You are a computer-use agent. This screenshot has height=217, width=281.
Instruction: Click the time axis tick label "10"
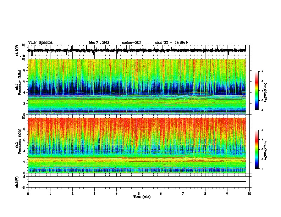(x=249, y=194)
